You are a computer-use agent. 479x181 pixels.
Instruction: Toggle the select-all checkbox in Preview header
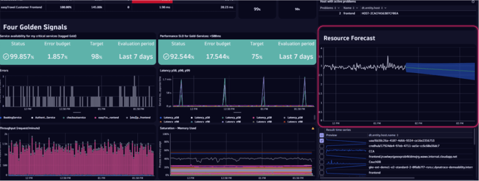click(322, 135)
